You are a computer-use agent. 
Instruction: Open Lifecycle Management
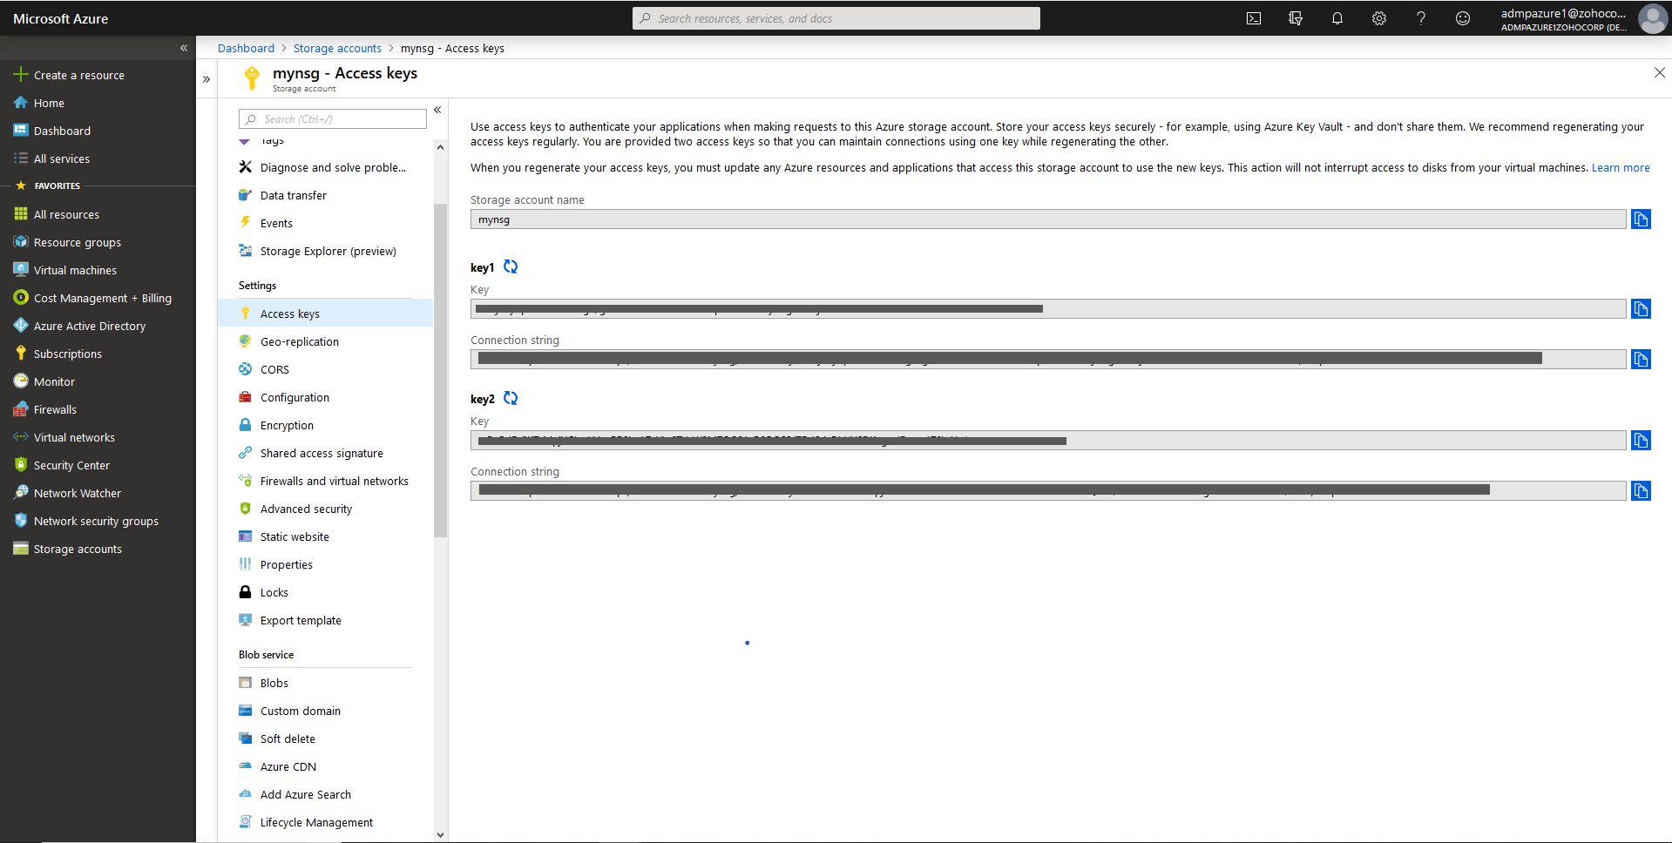[325, 822]
